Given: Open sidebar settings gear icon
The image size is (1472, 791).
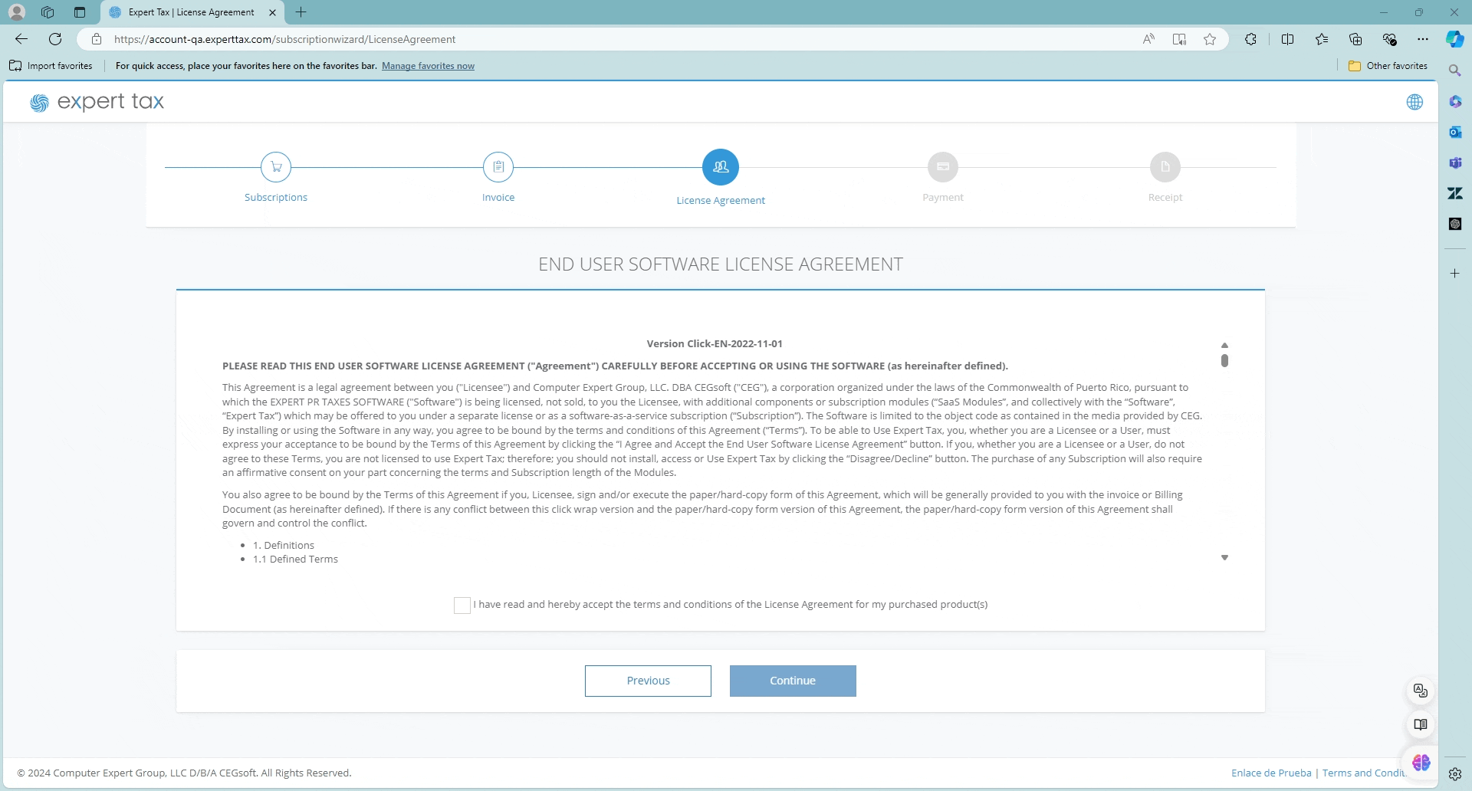Looking at the screenshot, I should coord(1455,774).
